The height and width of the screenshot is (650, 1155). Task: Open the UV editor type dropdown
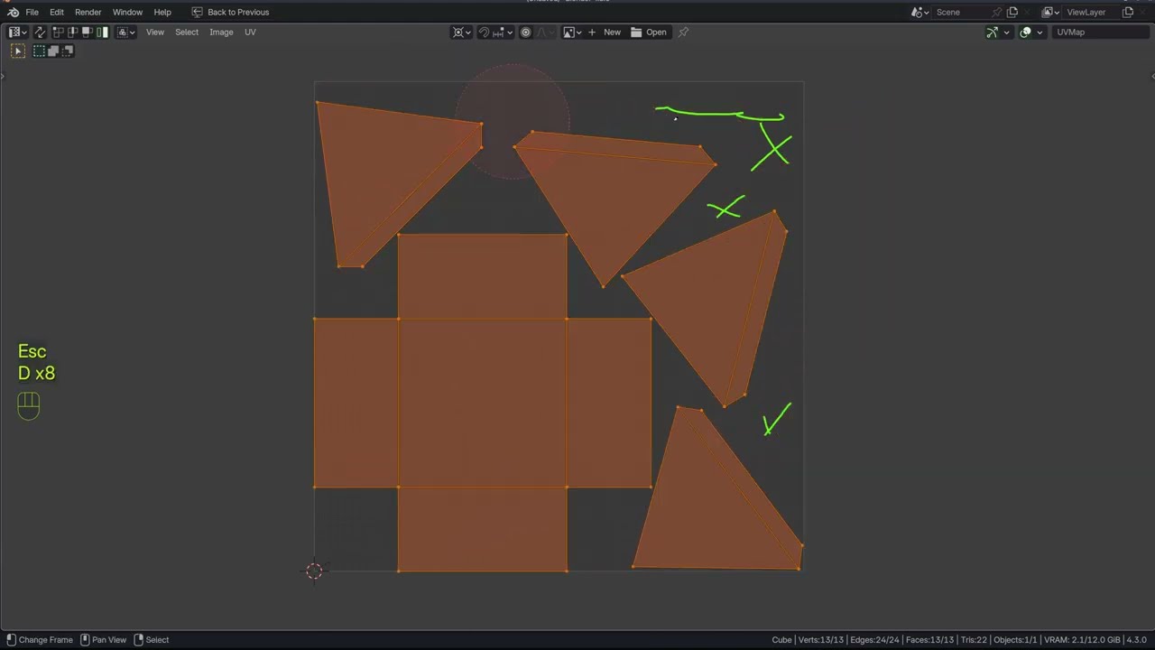[x=18, y=32]
